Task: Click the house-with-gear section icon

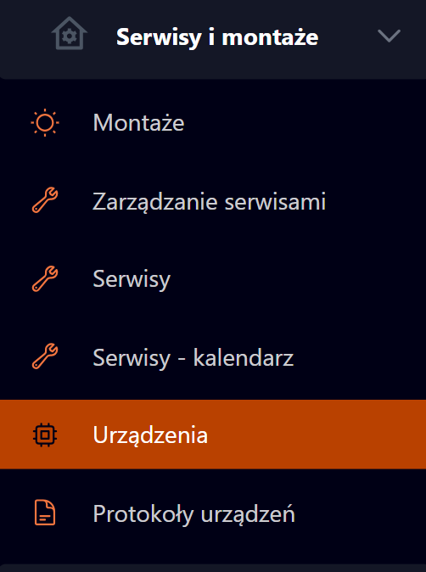Action: pos(70,33)
